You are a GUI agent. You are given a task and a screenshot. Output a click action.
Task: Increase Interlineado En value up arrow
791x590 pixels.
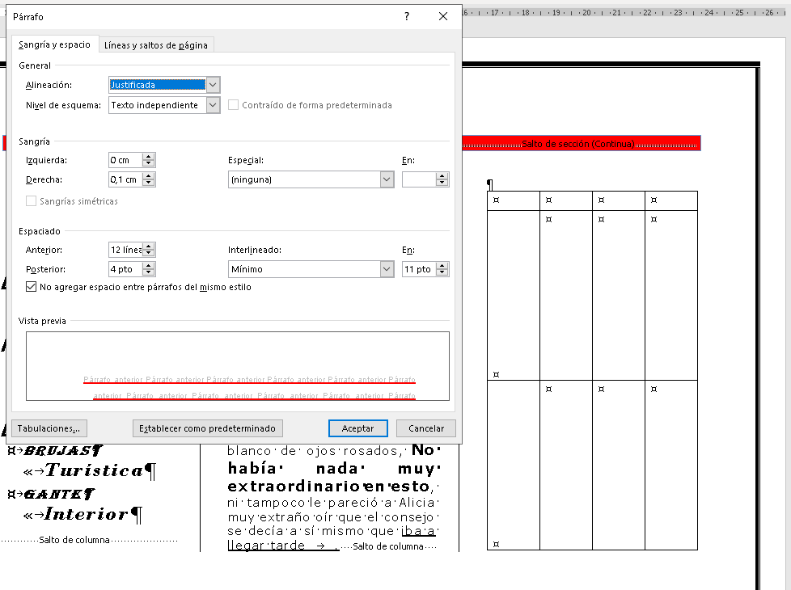pos(442,266)
